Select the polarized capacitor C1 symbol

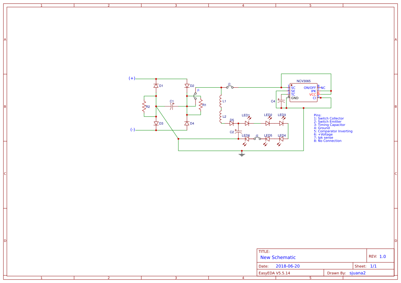tap(172, 106)
